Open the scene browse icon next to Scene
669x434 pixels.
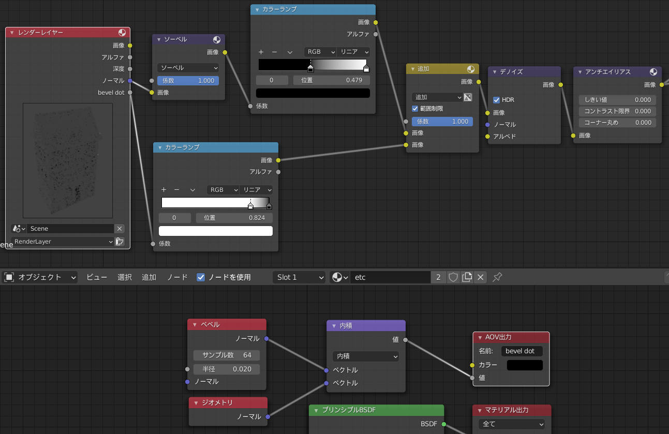19,229
